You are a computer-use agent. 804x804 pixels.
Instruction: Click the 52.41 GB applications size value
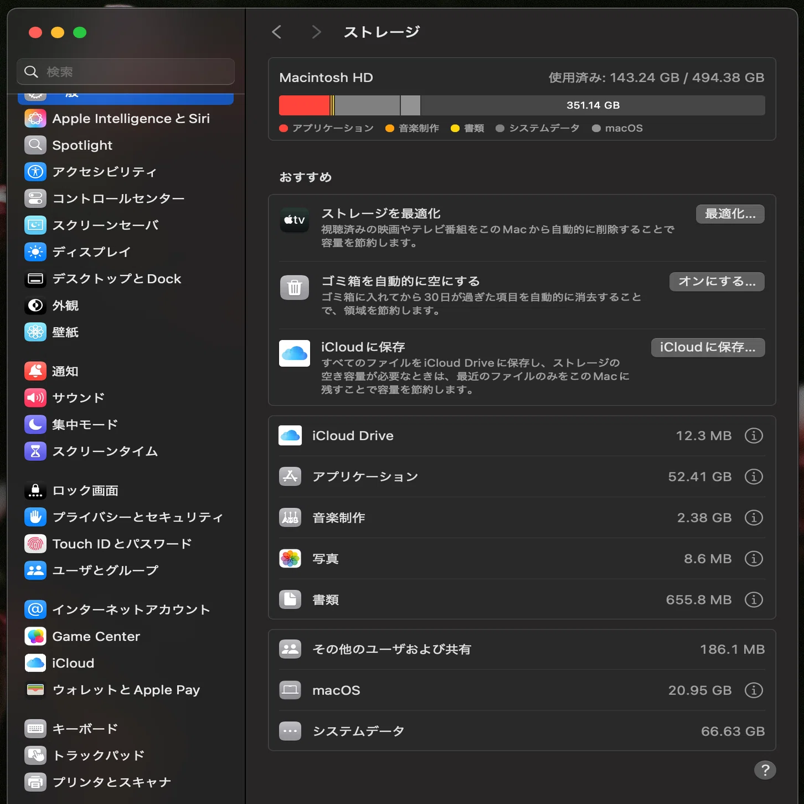pyautogui.click(x=700, y=477)
